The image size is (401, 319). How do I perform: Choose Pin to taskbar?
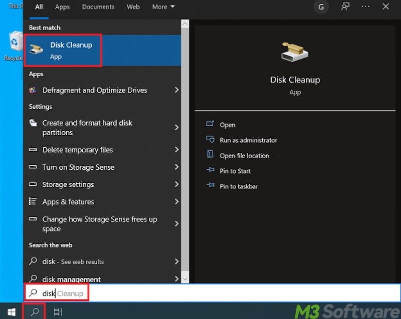[239, 186]
